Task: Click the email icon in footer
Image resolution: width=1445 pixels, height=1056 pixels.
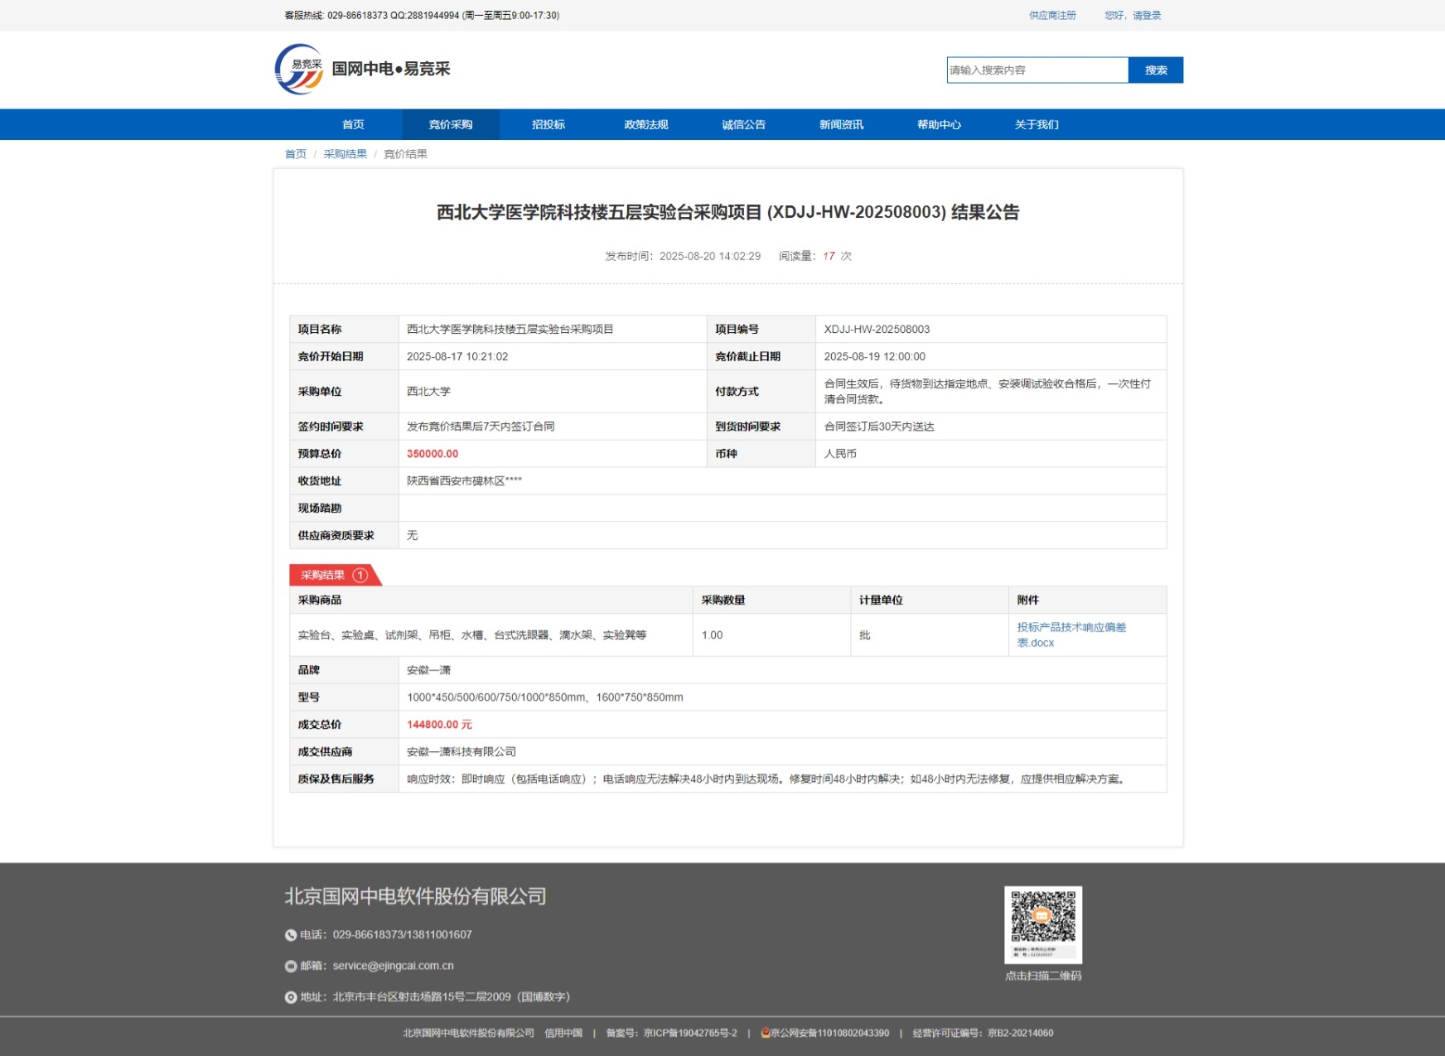Action: coord(291,967)
